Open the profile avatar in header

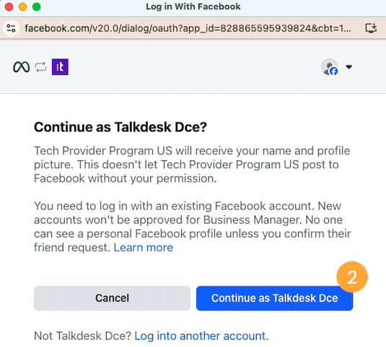coord(330,67)
